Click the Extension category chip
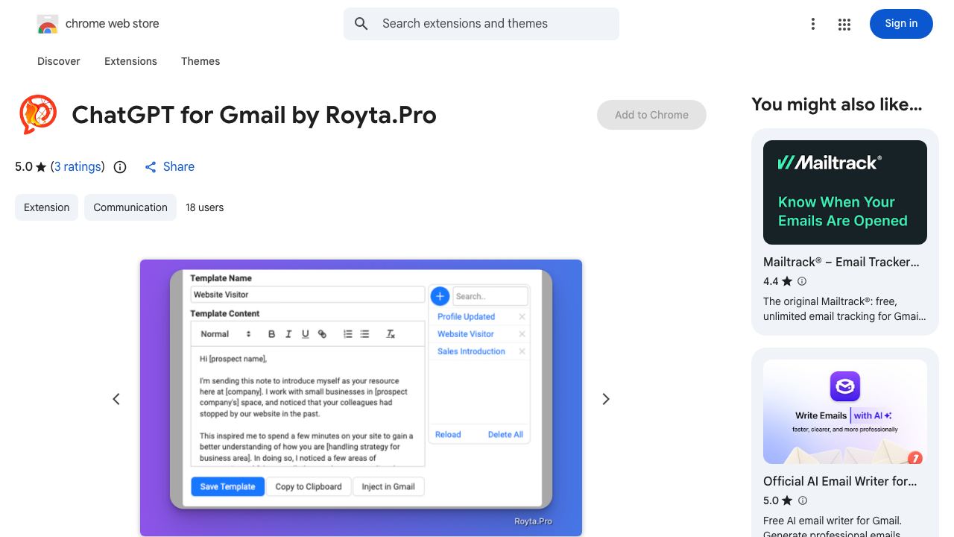This screenshot has width=954, height=537. (46, 207)
